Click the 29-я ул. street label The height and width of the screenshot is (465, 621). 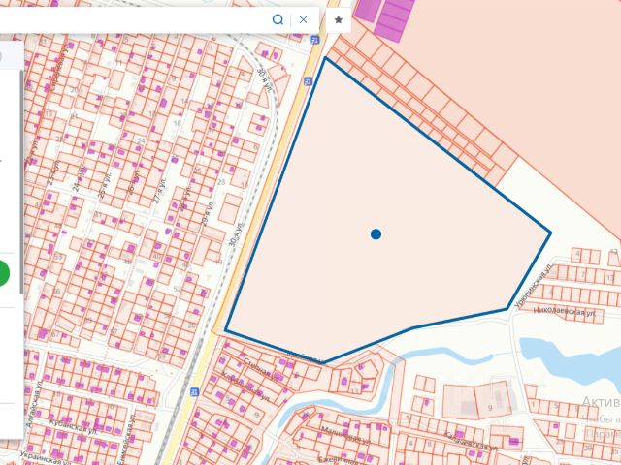click(x=207, y=213)
